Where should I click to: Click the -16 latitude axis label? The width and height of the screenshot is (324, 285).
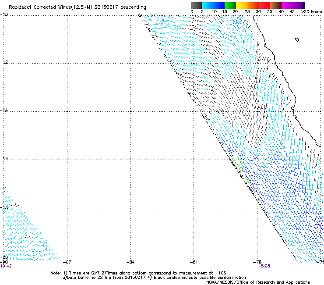click(4, 159)
